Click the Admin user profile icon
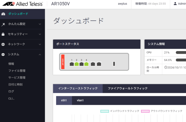This screenshot has width=186, height=122. (175, 4)
